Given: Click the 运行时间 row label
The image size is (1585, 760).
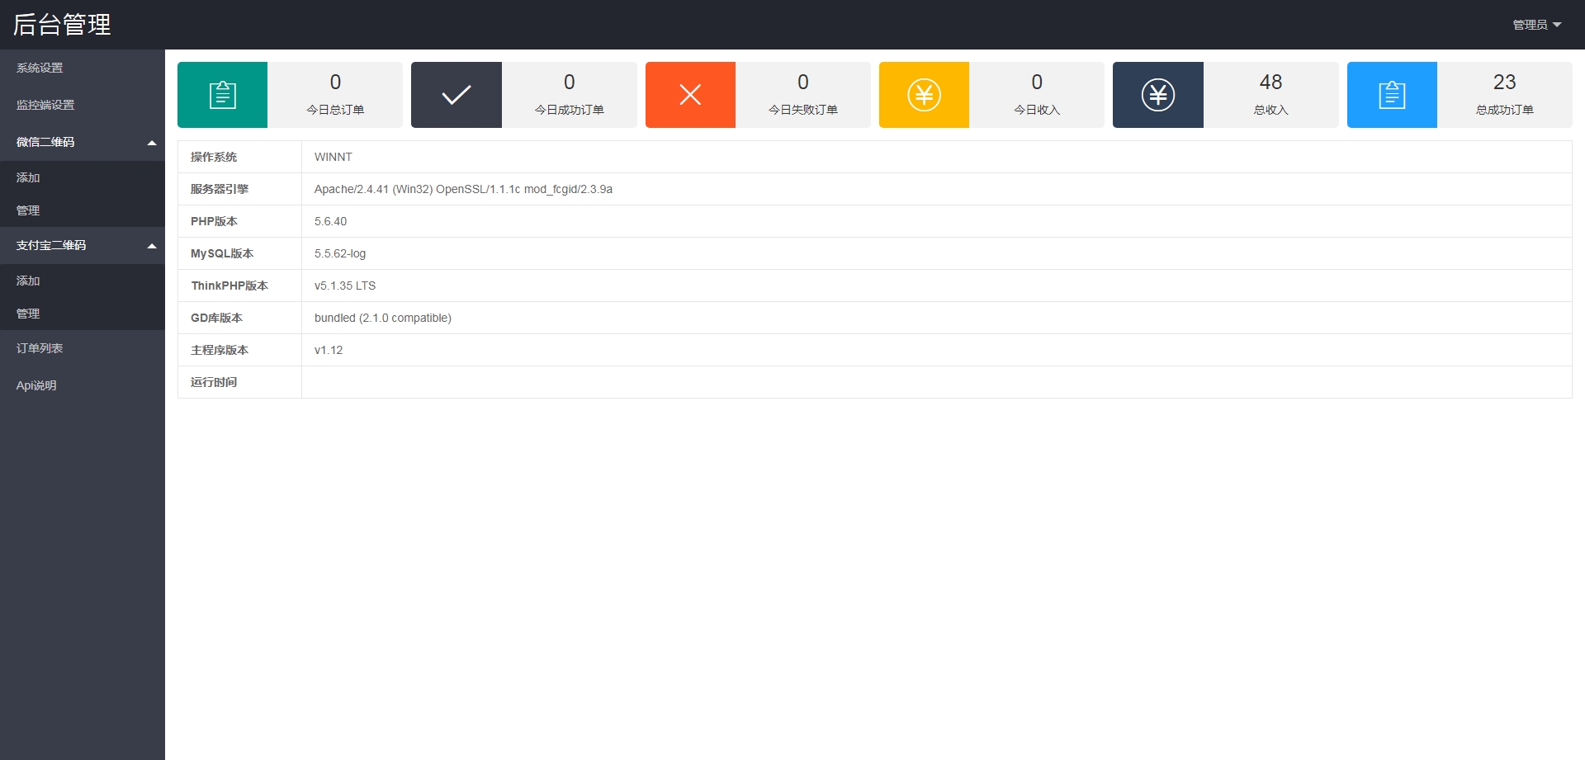Looking at the screenshot, I should [x=214, y=382].
